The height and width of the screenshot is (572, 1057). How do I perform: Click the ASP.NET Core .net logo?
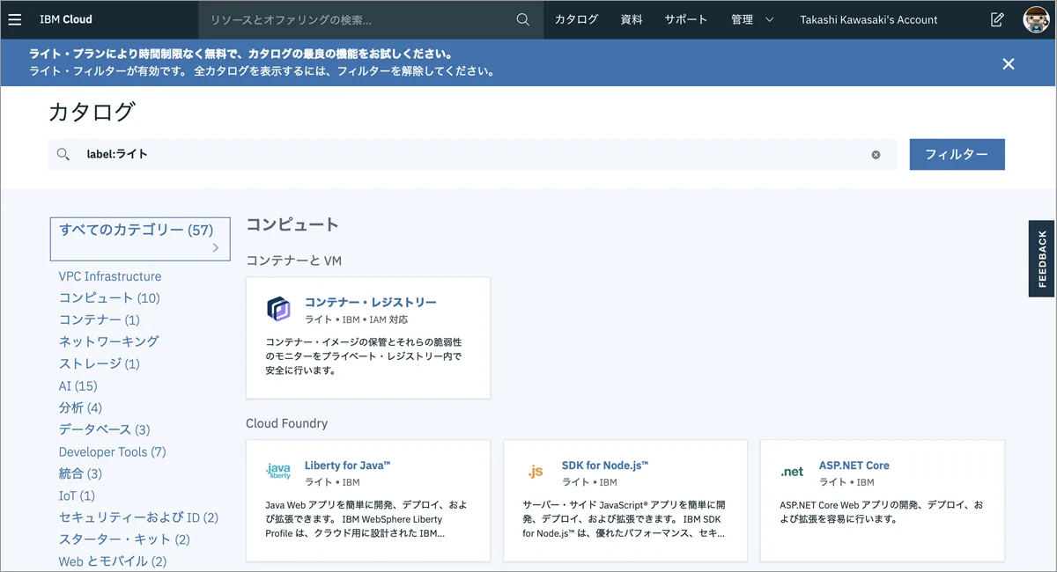coord(792,472)
